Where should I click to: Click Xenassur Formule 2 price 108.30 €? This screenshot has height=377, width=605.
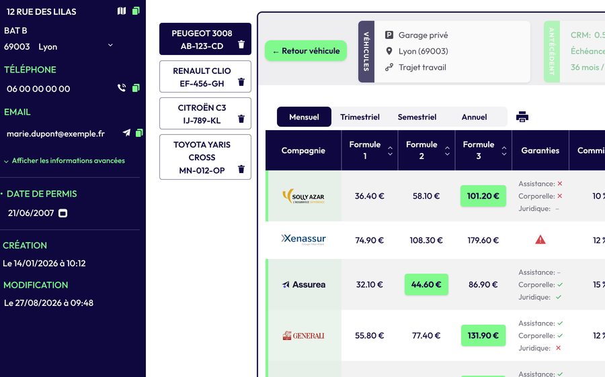coord(426,240)
